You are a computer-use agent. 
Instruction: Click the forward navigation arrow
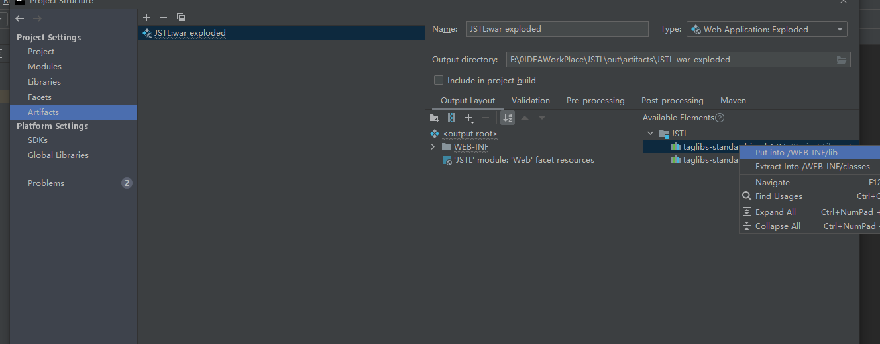click(x=37, y=19)
